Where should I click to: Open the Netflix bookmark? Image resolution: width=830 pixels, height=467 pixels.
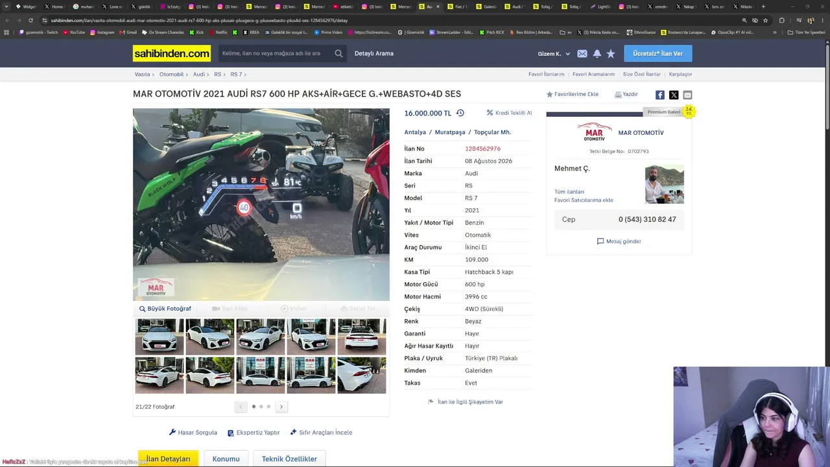click(219, 32)
